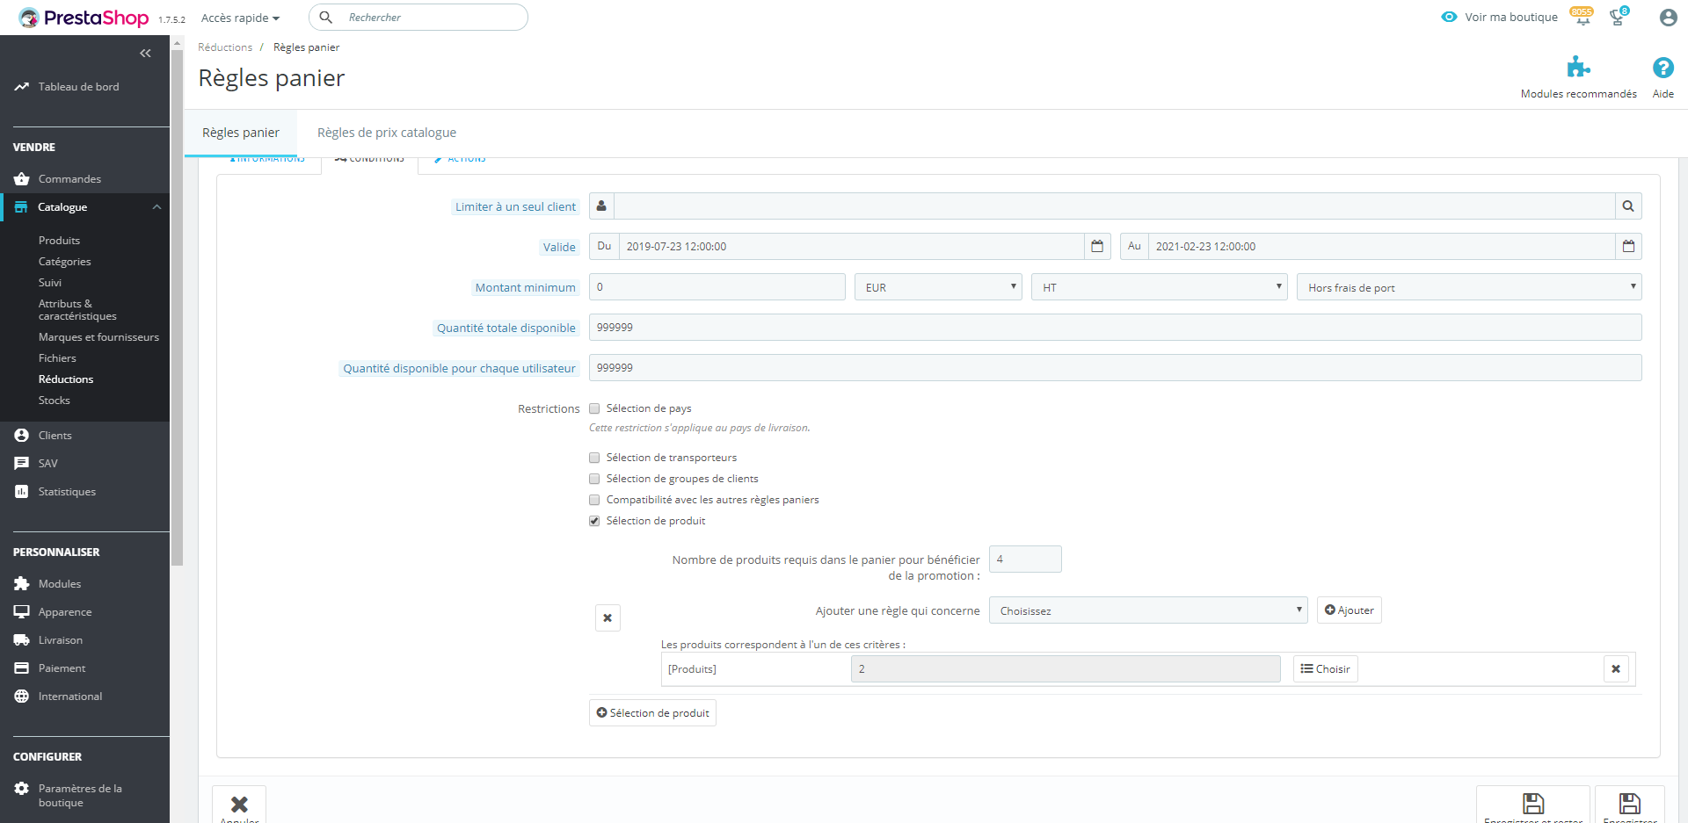Open the EUR currency dropdown
Viewport: 1688px width, 823px height.
[938, 287]
